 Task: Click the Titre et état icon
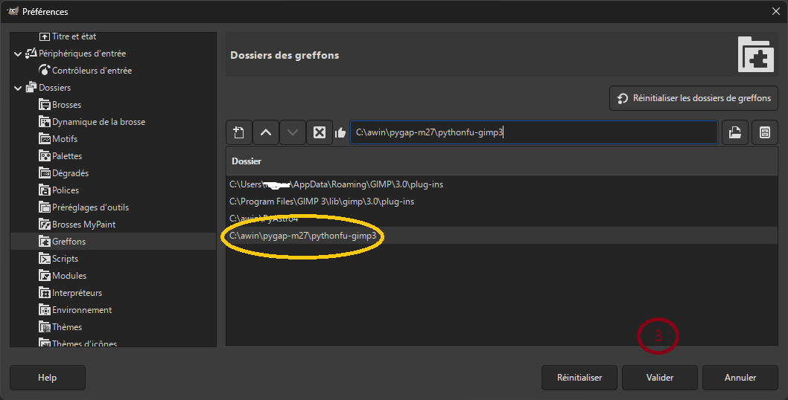tap(45, 36)
